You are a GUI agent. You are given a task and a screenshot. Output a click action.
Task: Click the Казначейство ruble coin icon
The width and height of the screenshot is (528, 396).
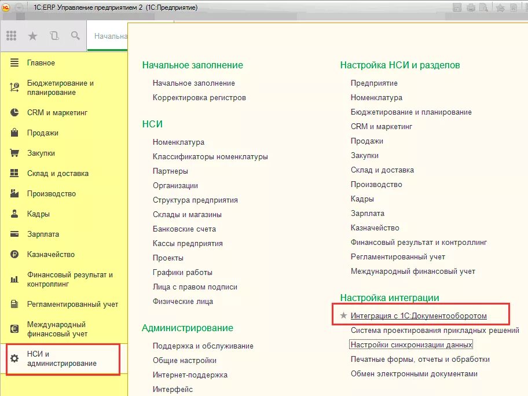pyautogui.click(x=14, y=254)
